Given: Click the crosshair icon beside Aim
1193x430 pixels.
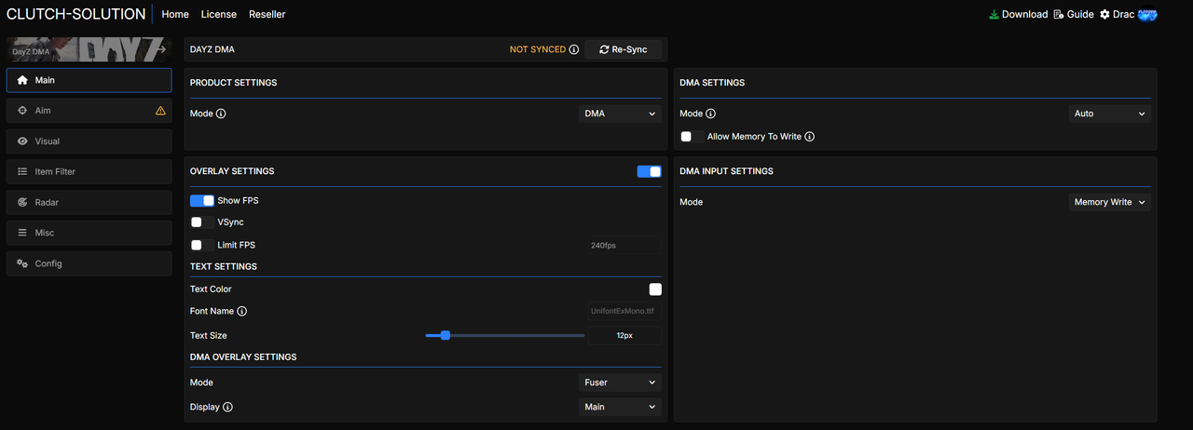Looking at the screenshot, I should (x=22, y=111).
